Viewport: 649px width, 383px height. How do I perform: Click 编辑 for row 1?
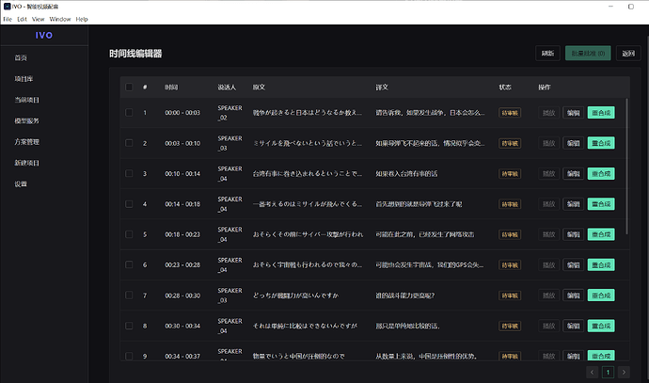click(x=573, y=113)
